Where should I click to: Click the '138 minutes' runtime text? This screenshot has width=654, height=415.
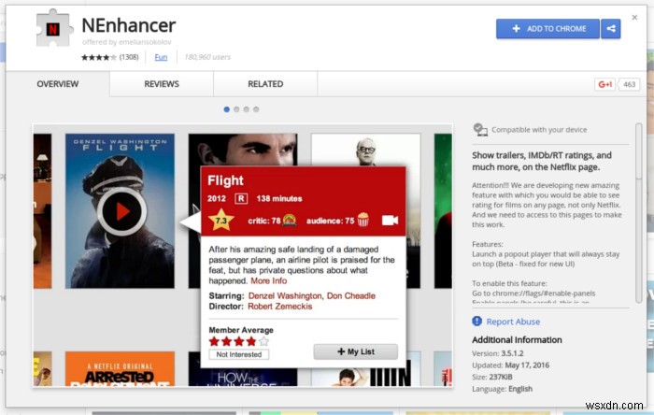(279, 198)
